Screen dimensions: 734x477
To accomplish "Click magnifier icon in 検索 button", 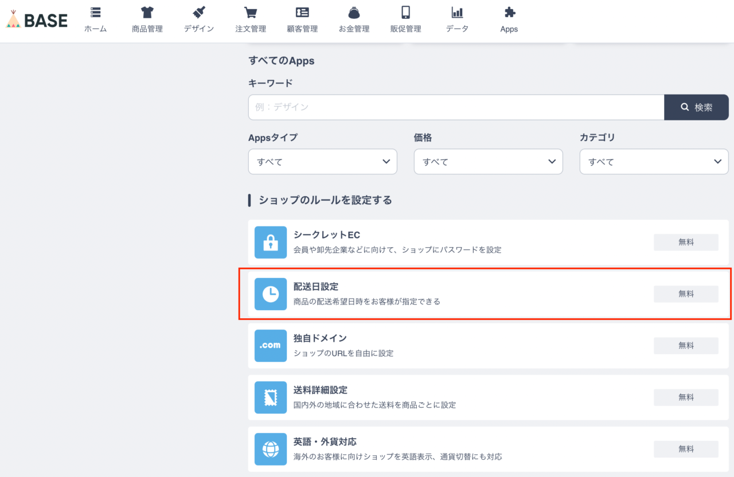I will (x=685, y=107).
